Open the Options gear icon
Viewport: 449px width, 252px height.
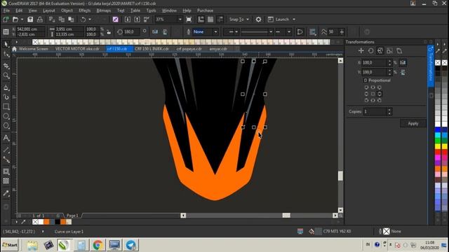[258, 20]
